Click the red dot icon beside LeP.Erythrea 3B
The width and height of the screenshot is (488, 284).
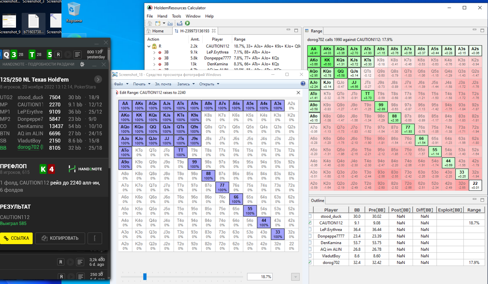pyautogui.click(x=160, y=52)
